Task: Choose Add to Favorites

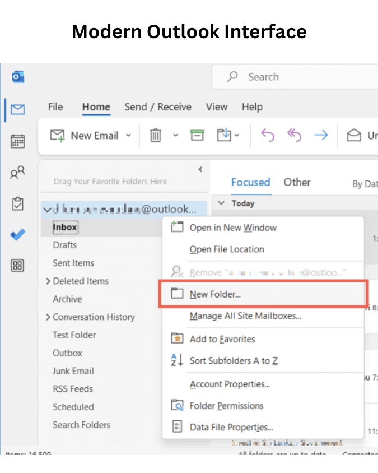Action: tap(263, 339)
